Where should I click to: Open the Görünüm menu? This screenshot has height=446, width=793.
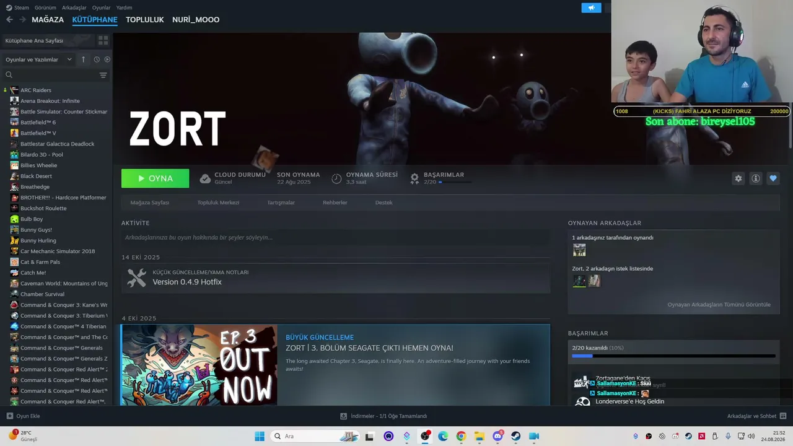(45, 7)
